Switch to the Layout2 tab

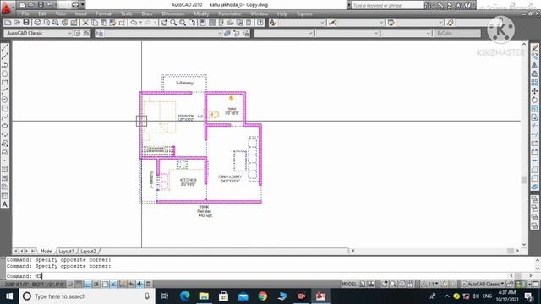(88, 252)
